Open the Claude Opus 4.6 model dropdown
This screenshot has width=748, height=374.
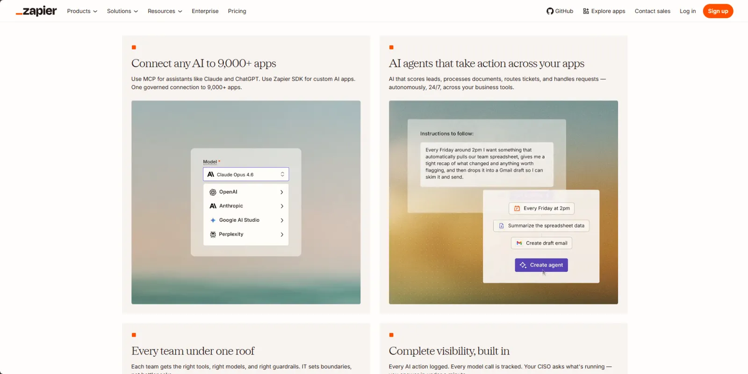(x=246, y=174)
